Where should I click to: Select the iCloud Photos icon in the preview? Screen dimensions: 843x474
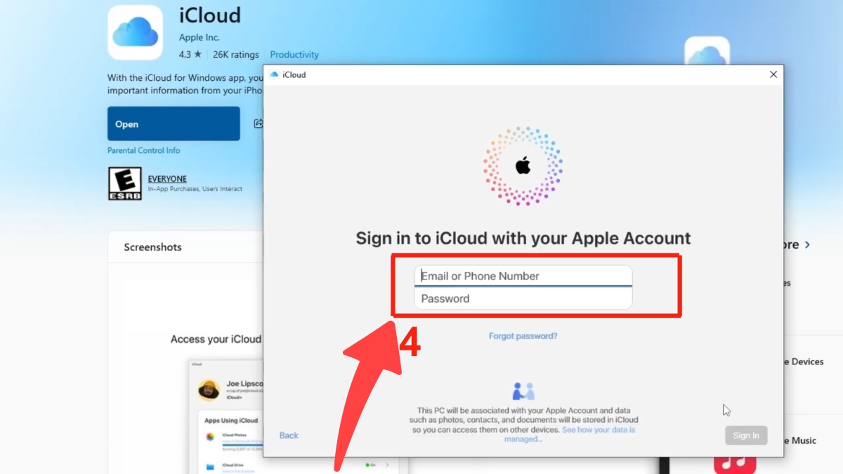[x=211, y=437]
